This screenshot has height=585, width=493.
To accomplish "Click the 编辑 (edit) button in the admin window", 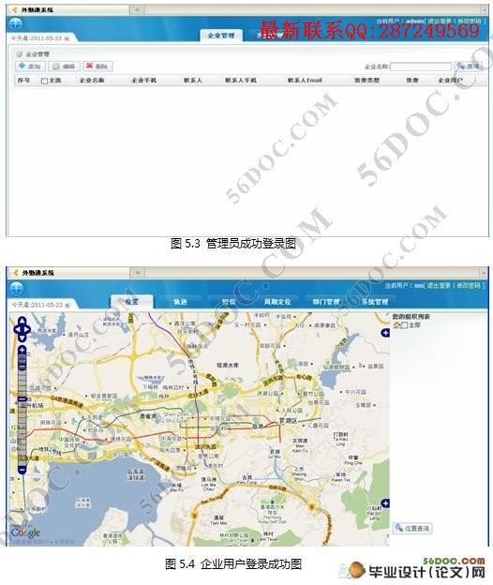I will pyautogui.click(x=64, y=67).
